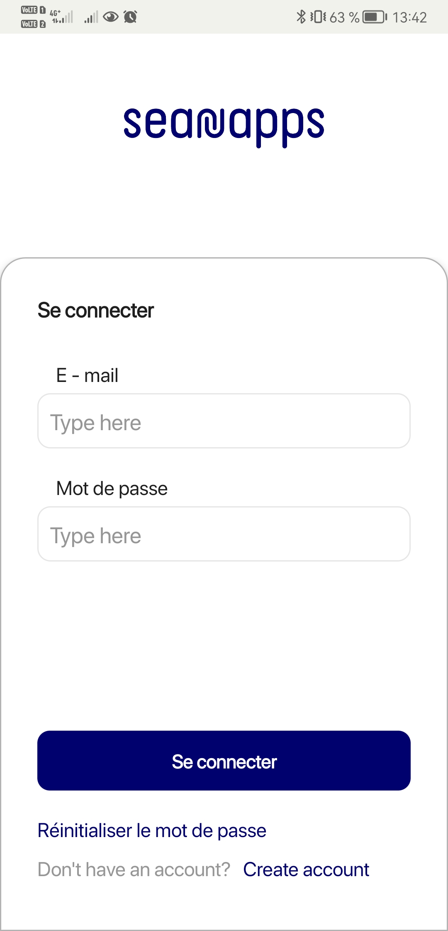Screen dimensions: 448x931
Task: Tap the eye comfort status icon
Action: pos(111,17)
